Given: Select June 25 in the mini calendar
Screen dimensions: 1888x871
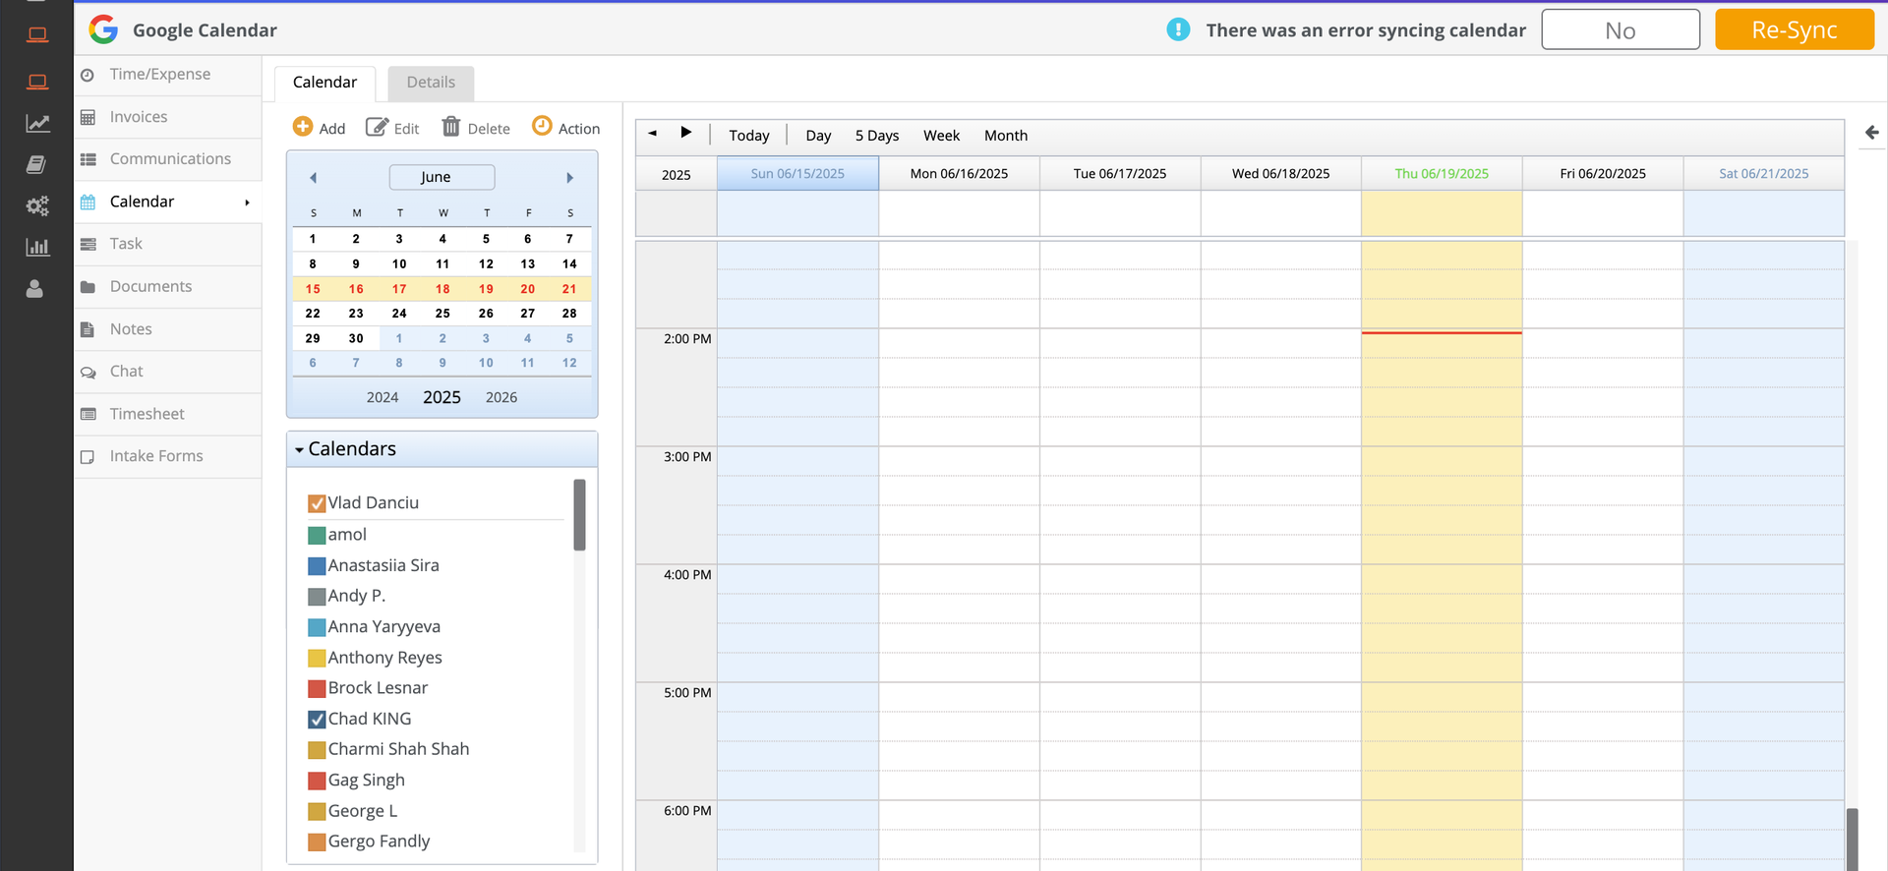Looking at the screenshot, I should [x=442, y=314].
